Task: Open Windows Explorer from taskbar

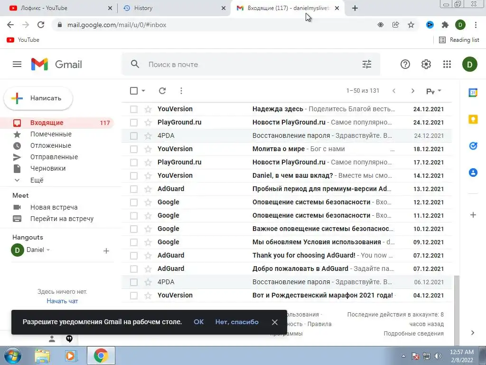Action: tap(42, 355)
